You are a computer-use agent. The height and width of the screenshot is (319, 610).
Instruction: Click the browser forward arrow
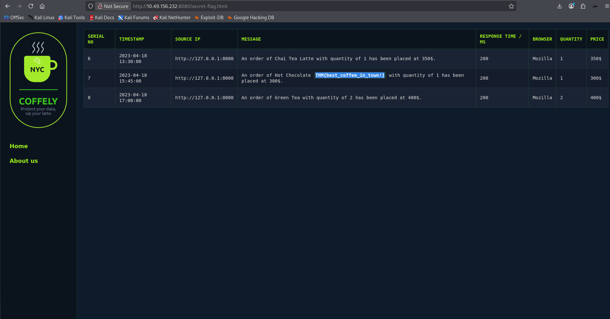tap(19, 6)
